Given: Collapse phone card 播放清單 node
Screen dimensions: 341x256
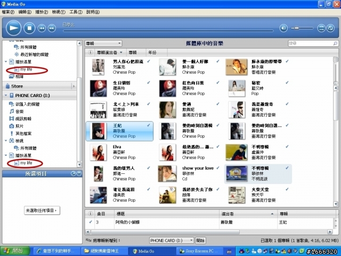Looking at the screenshot, I should pyautogui.click(x=6, y=155).
